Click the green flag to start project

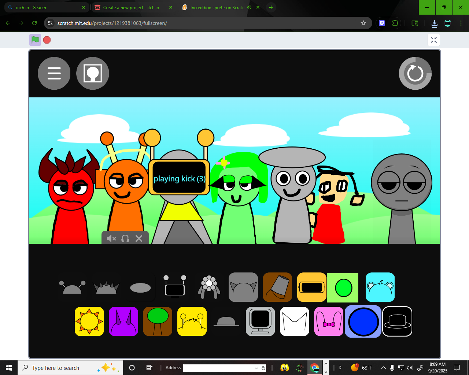35,40
